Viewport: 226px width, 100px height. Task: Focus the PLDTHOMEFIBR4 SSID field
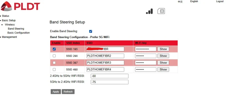coord(105,69)
